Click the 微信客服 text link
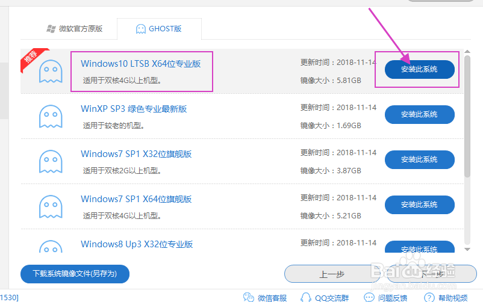483x302 pixels. 272,298
